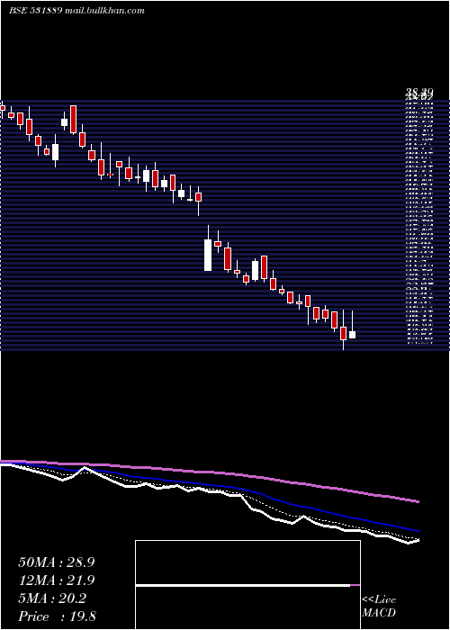Image resolution: width=450 pixels, height=630 pixels.
Task: Click the "Price : 19.8" value
Action: (x=57, y=616)
